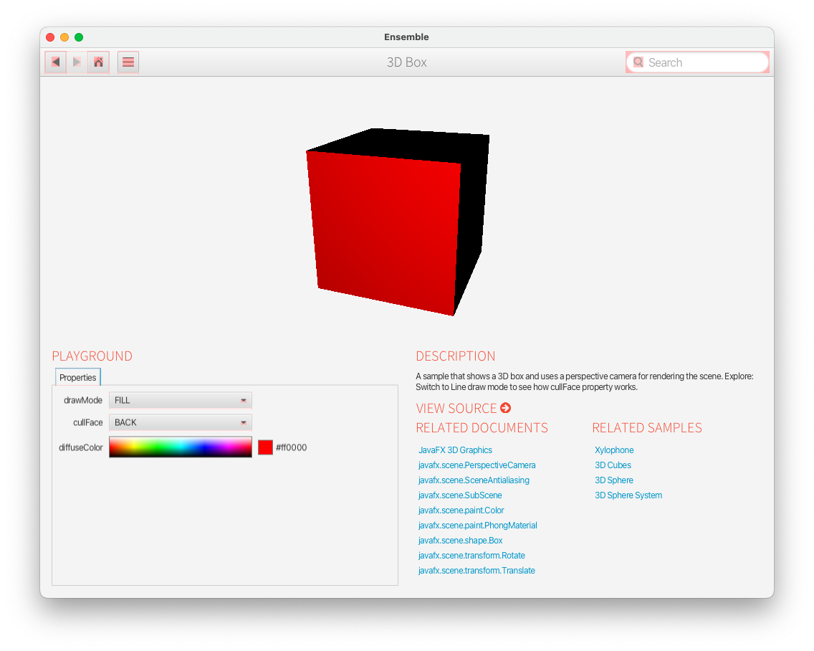Screen dimensions: 814x651
Task: Open javafx.scene.shape.Box documentation link
Action: 460,541
